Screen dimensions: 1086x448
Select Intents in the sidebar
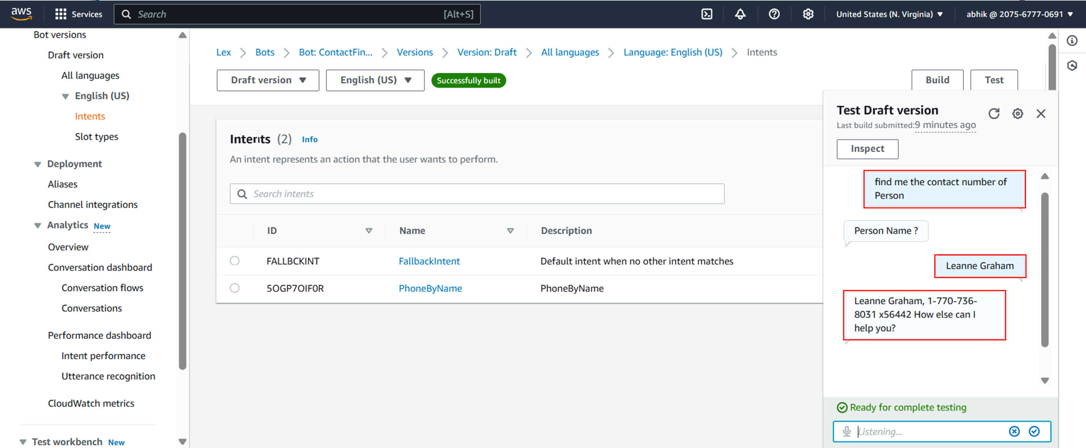pos(90,116)
